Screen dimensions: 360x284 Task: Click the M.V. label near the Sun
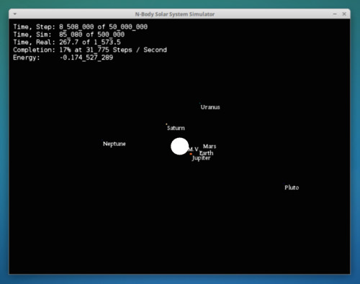pyautogui.click(x=193, y=150)
